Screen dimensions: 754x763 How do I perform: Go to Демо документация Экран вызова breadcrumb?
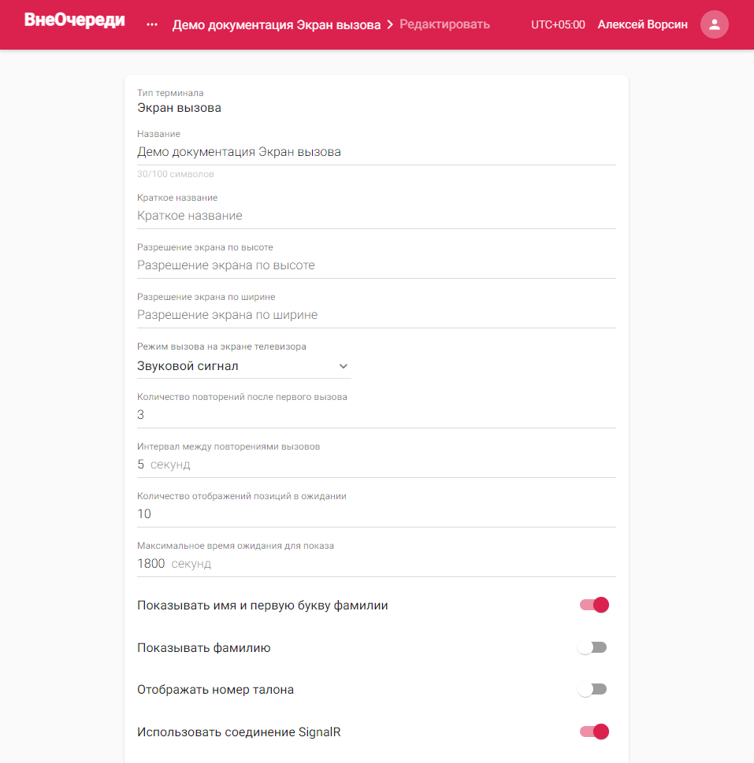point(277,25)
